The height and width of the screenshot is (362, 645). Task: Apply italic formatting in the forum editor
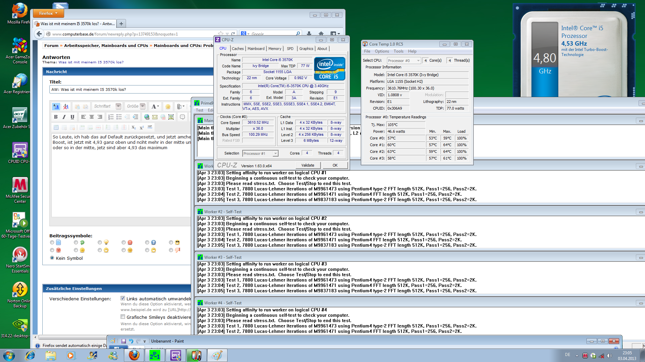64,117
